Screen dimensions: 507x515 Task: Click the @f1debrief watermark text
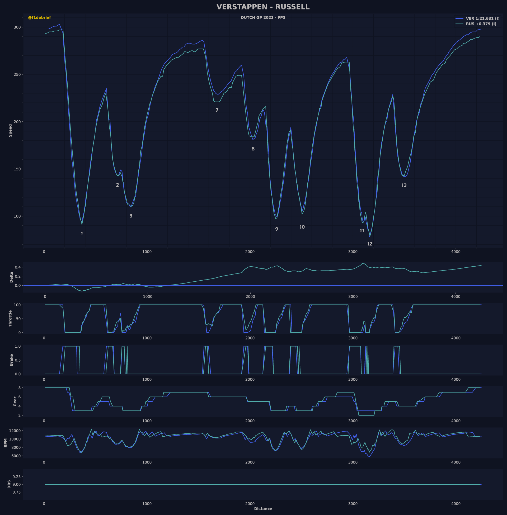[39, 18]
